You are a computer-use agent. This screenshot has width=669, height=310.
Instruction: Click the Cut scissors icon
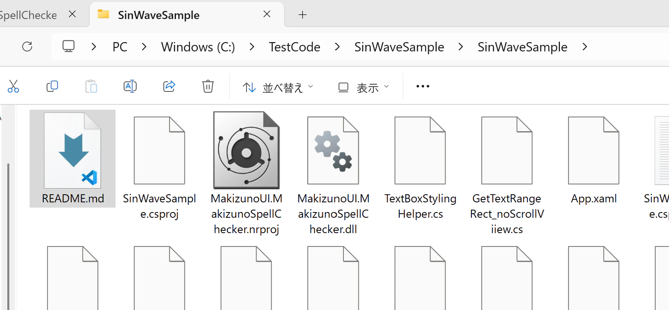click(x=13, y=86)
